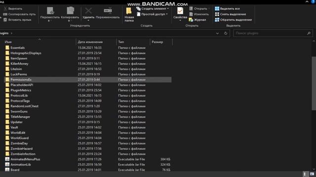Select the RandomLootChest folder
This screenshot has height=177, width=316.
88,106
